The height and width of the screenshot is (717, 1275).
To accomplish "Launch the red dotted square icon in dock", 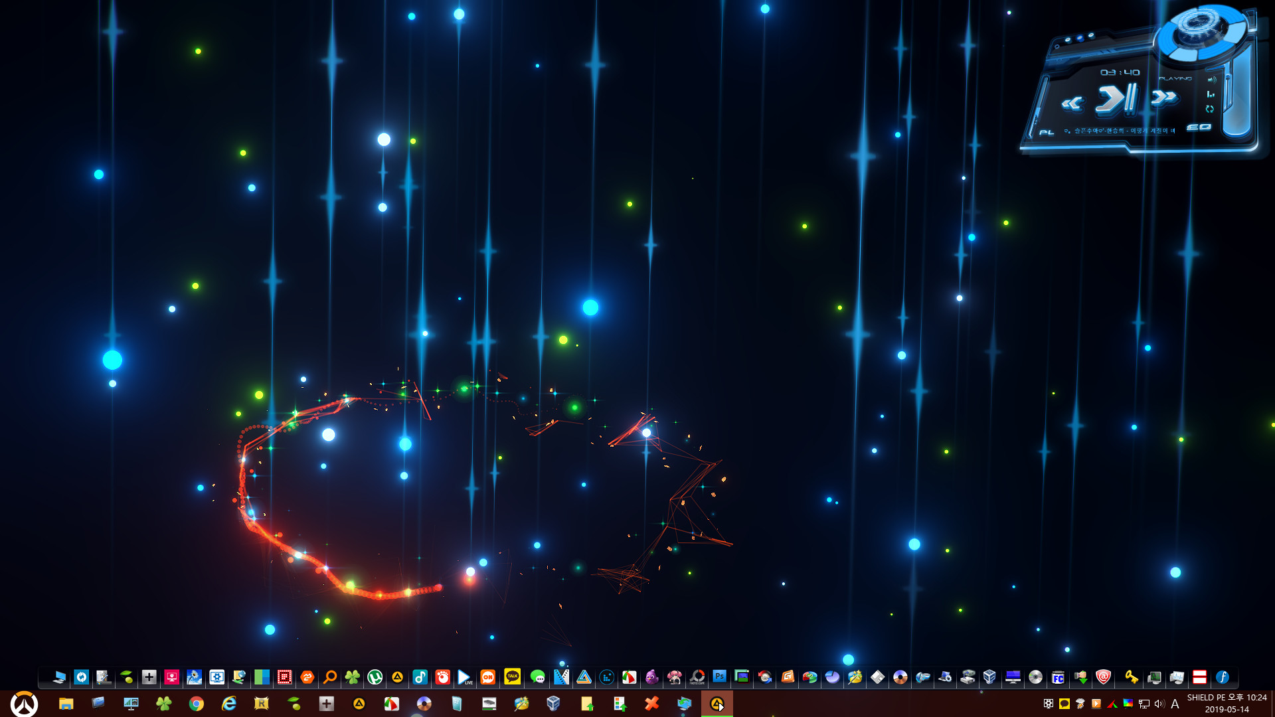I will [x=284, y=677].
